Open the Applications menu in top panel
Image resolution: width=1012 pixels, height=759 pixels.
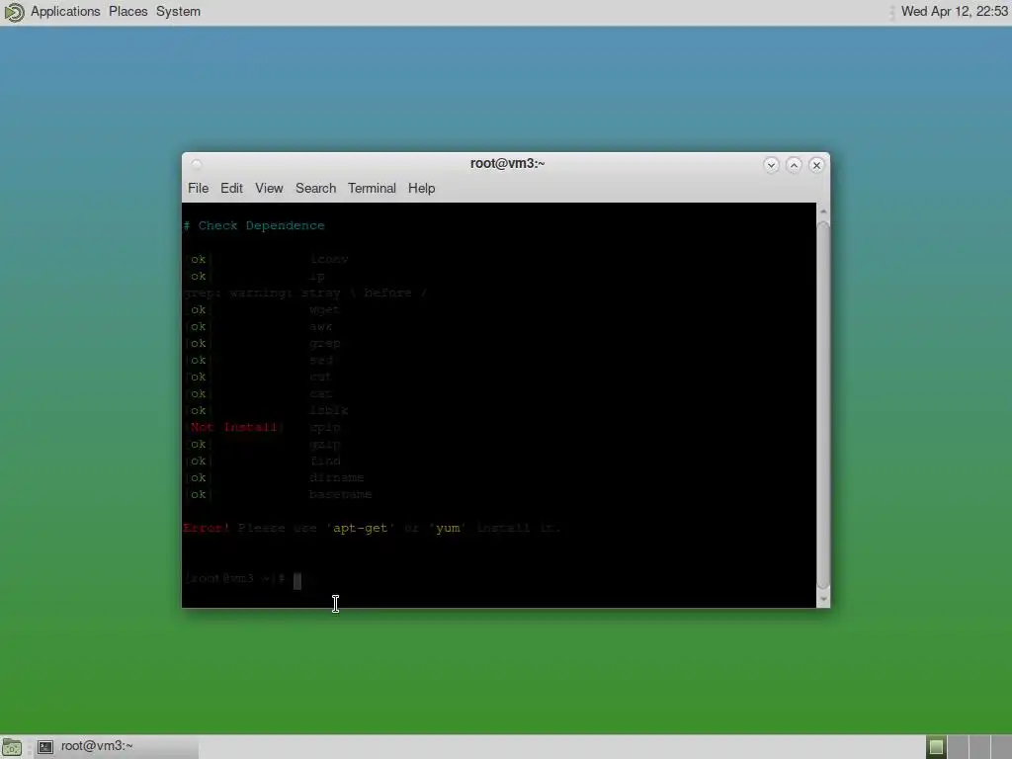65,12
